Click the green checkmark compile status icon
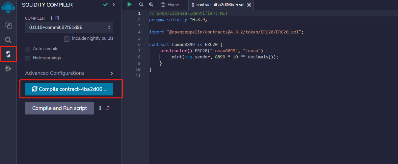Viewport: 398px width, 164px height. tap(105, 5)
